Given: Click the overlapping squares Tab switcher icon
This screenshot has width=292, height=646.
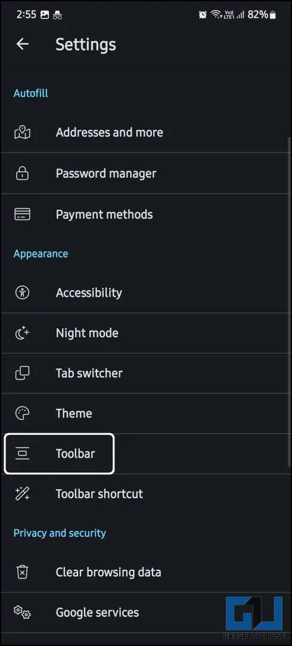Looking at the screenshot, I should (x=22, y=373).
